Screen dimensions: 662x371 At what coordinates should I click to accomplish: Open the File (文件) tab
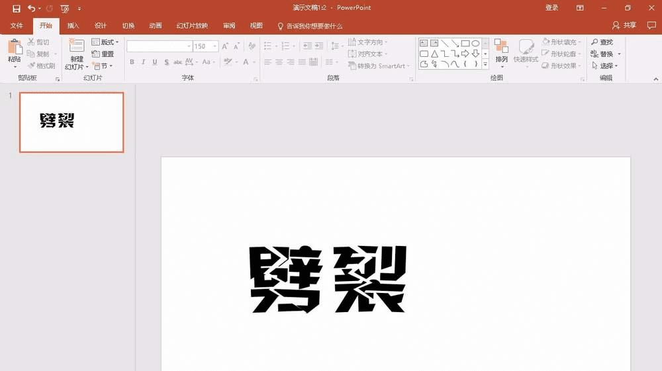pyautogui.click(x=17, y=26)
